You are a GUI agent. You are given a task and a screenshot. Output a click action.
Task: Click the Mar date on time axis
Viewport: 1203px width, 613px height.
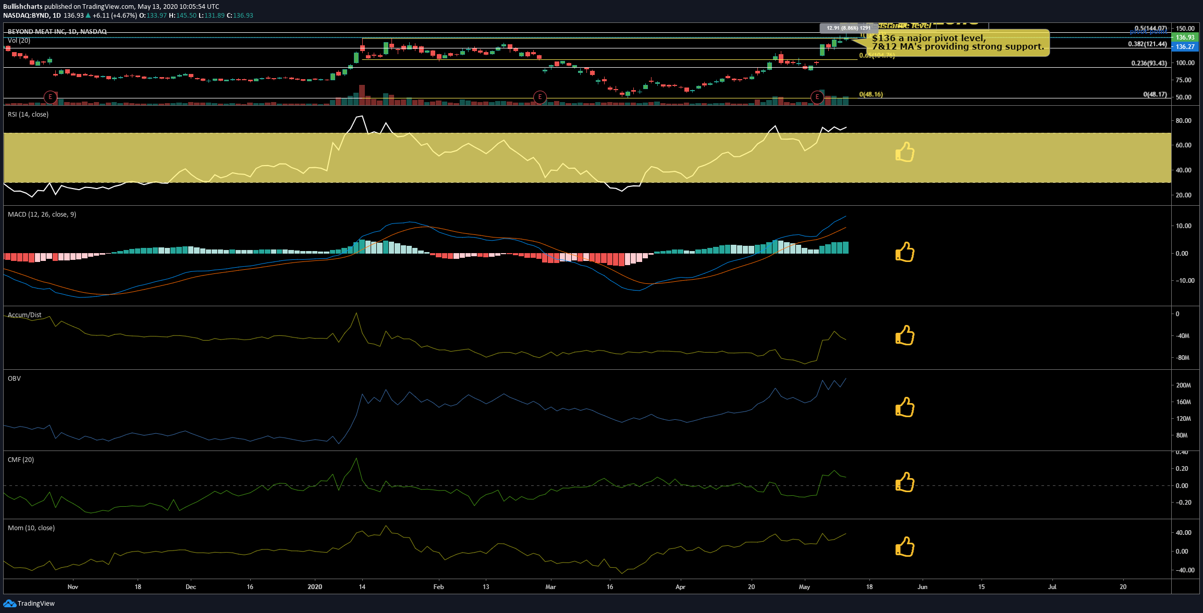(550, 587)
